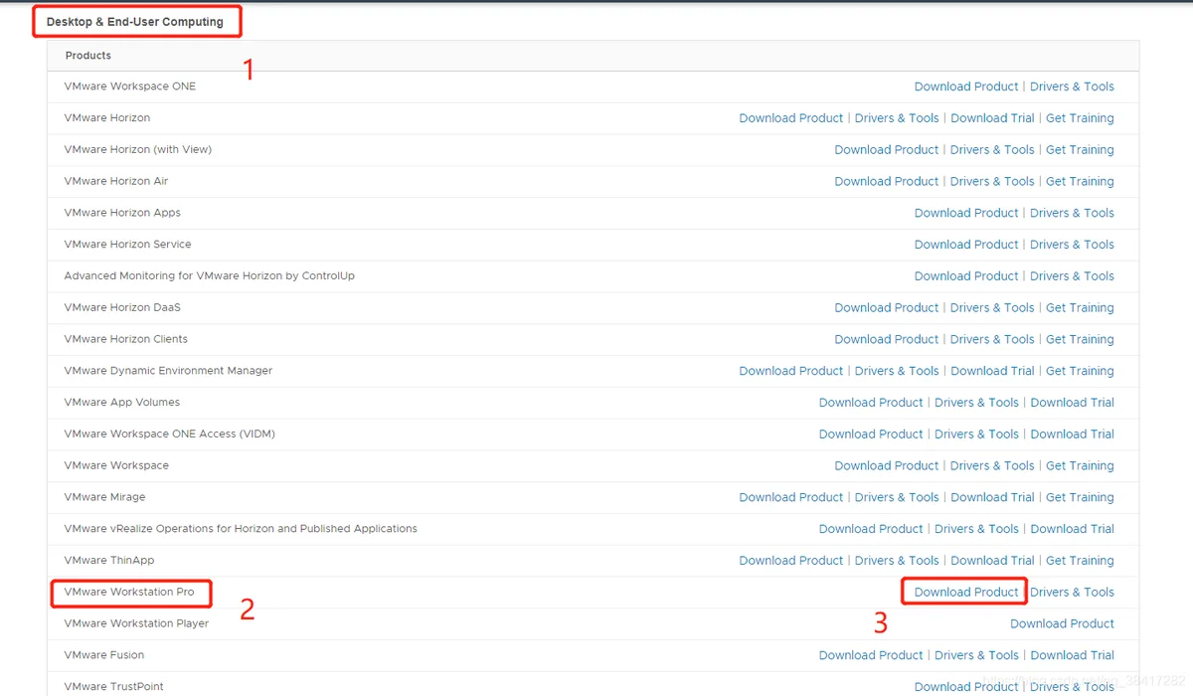Select the VMware Workstation Pro product name
Image resolution: width=1193 pixels, height=696 pixels.
pos(129,592)
